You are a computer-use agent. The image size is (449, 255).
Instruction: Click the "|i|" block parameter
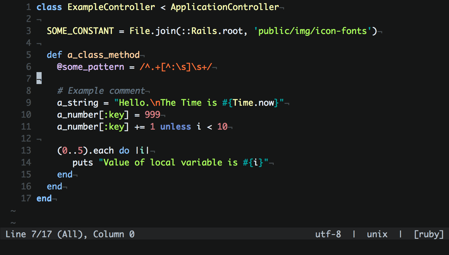(142, 151)
